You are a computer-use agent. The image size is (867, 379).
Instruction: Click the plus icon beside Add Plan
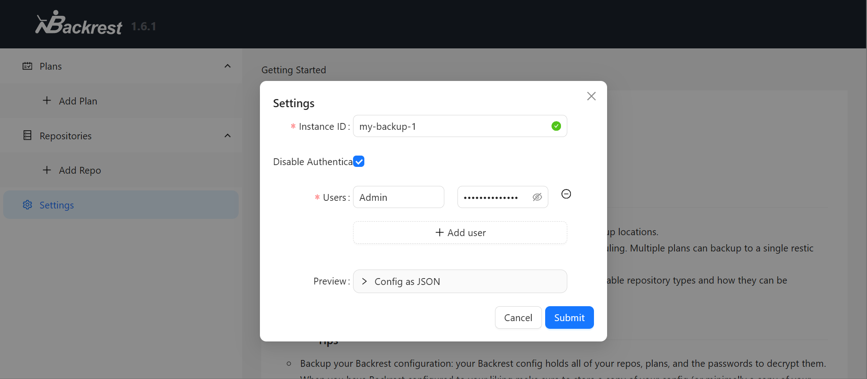coord(47,100)
